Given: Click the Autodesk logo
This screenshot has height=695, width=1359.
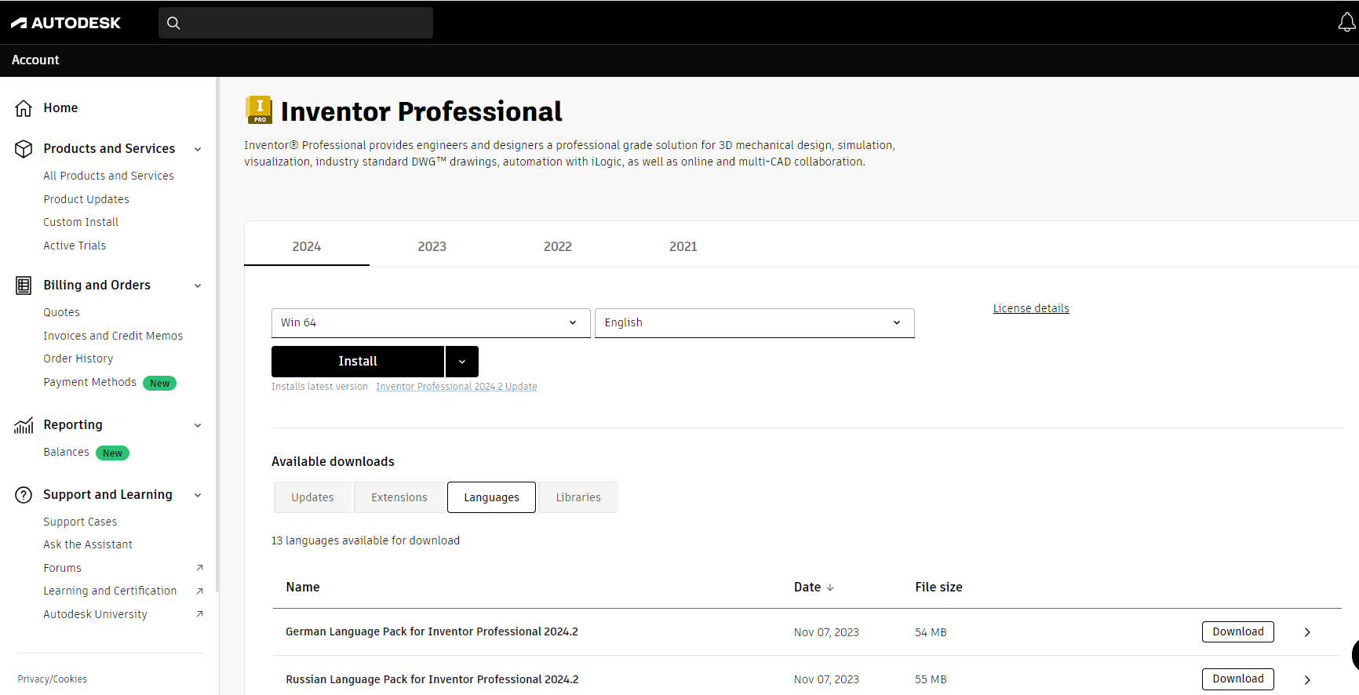Looking at the screenshot, I should (66, 23).
